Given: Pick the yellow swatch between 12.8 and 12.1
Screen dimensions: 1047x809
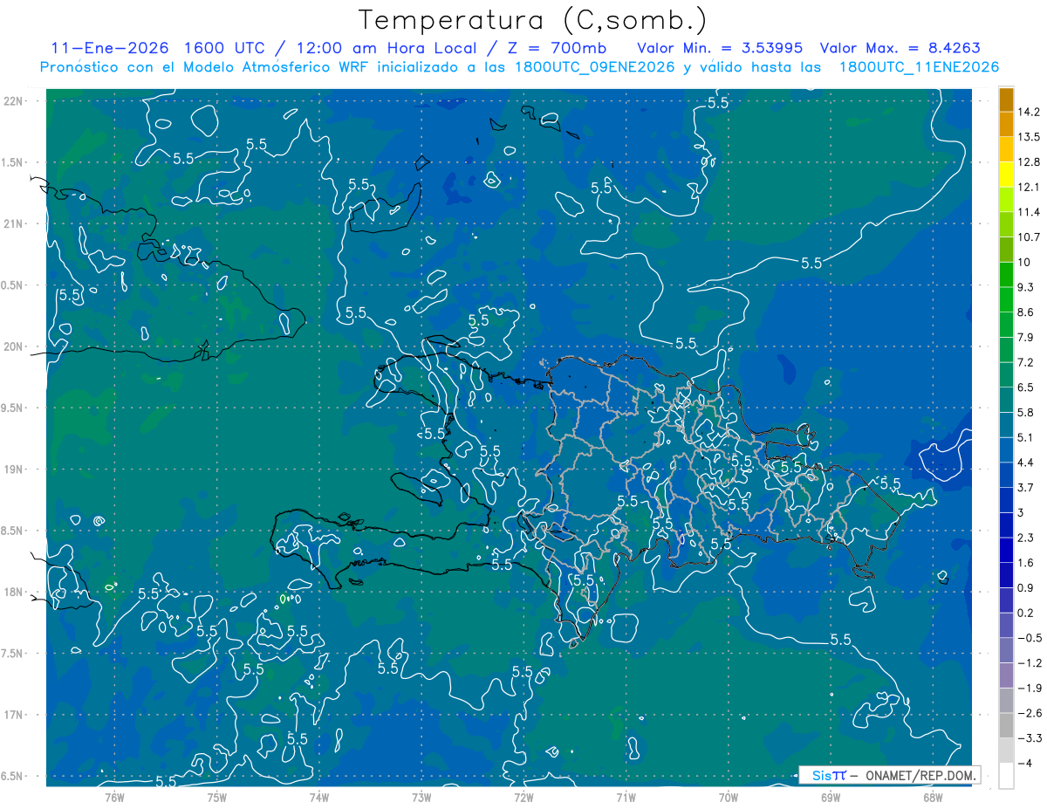Looking at the screenshot, I should pyautogui.click(x=1006, y=175).
